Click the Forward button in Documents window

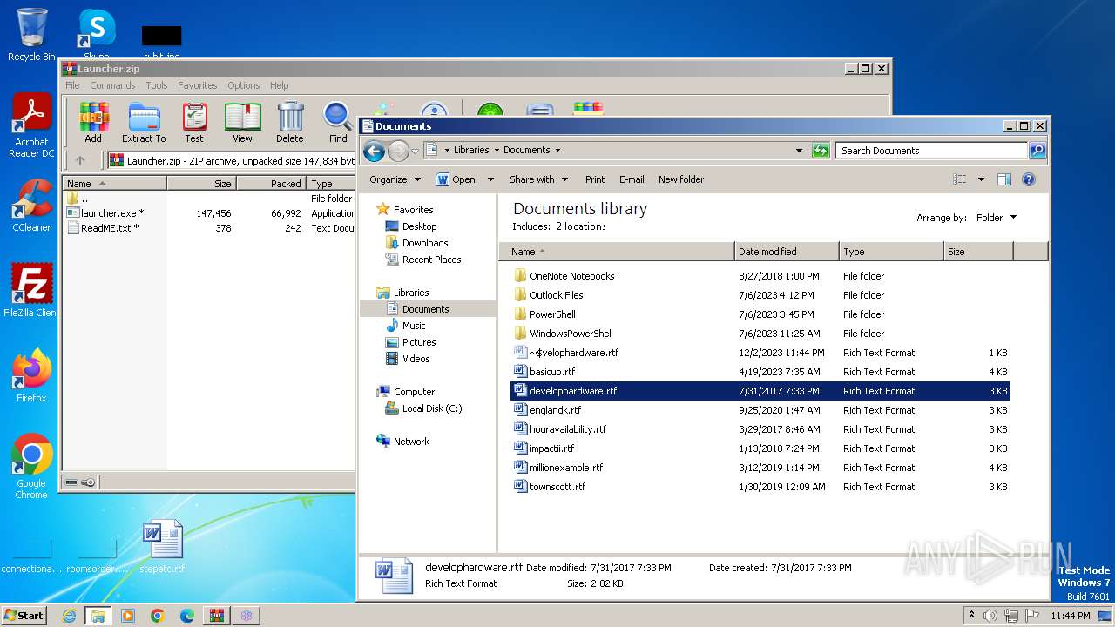coord(398,151)
